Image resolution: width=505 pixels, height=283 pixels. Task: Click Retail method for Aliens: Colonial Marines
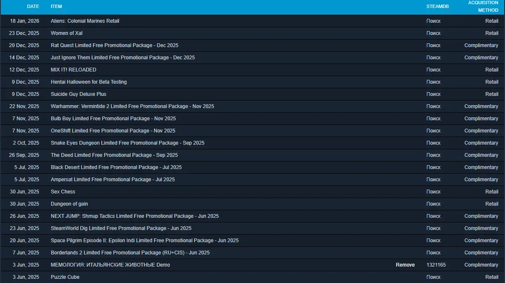click(492, 21)
